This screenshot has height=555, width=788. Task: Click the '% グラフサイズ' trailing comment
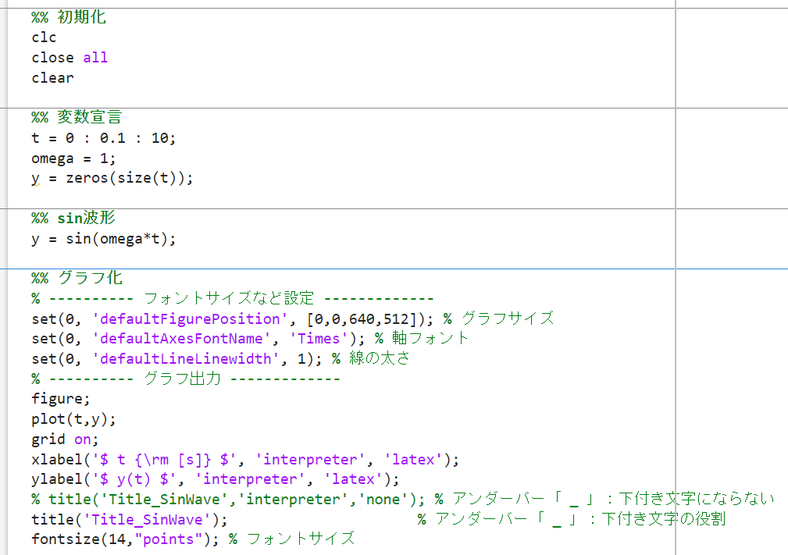(498, 318)
